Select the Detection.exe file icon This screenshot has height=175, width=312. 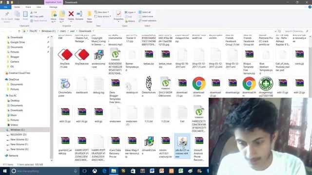pos(149,83)
